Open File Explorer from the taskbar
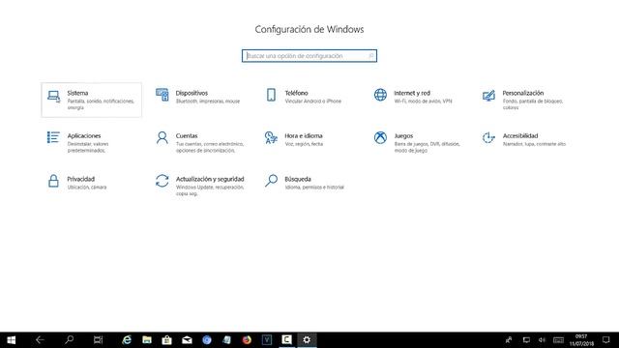The width and height of the screenshot is (619, 348). pos(147,339)
